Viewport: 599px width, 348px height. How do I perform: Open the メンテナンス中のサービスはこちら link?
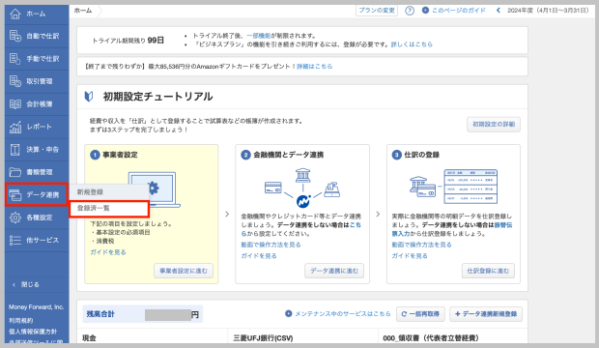point(343,313)
